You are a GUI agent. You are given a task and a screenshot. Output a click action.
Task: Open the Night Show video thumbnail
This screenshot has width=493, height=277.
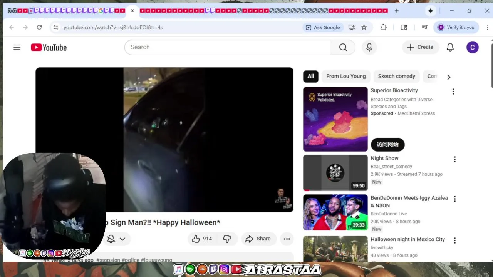335,173
